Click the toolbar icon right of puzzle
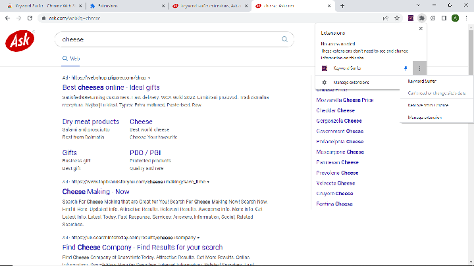Viewport: 474px width, 266px height. click(433, 18)
